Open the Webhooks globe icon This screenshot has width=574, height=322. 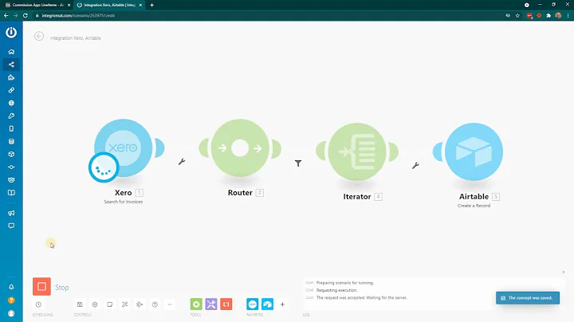[11, 103]
